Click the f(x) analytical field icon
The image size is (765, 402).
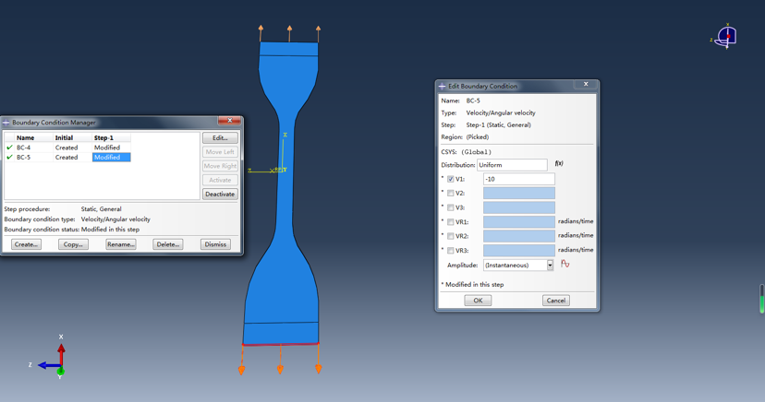559,164
